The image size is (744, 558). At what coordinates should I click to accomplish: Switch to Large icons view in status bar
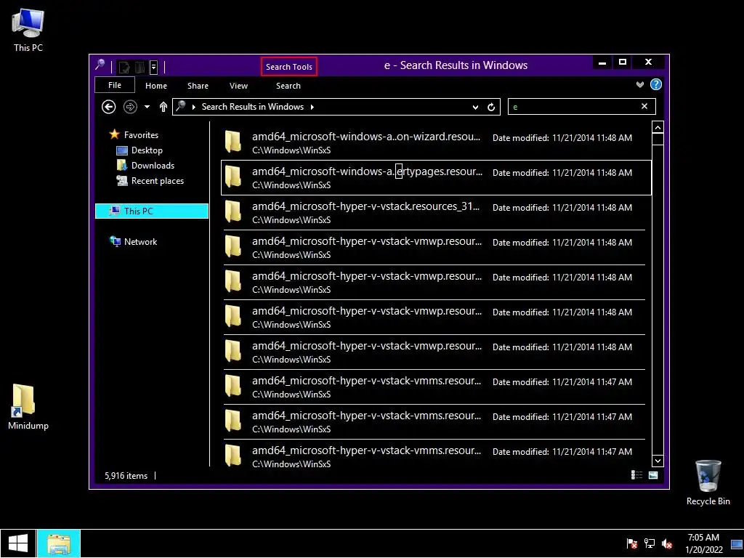(653, 475)
